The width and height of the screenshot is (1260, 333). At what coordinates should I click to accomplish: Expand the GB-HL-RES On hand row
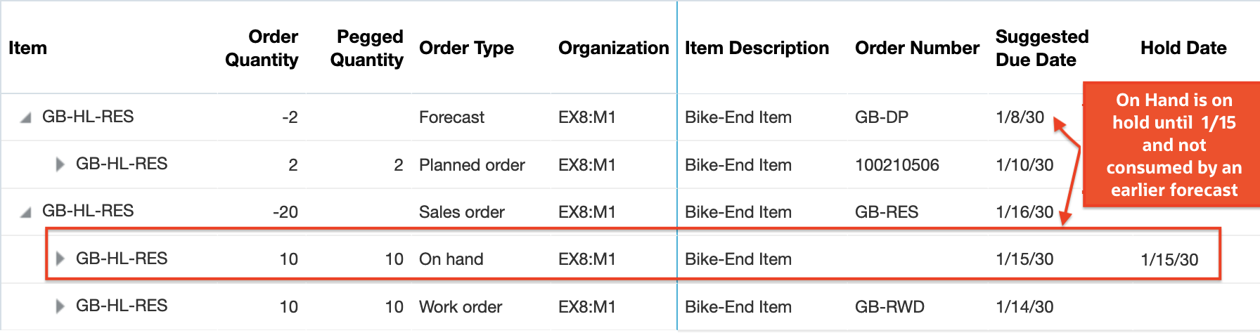60,259
